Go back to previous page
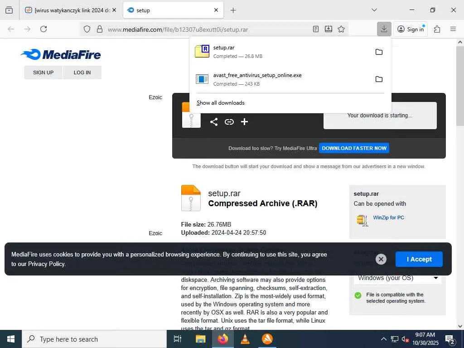Viewport: 464px width, 348px height. pyautogui.click(x=11, y=29)
